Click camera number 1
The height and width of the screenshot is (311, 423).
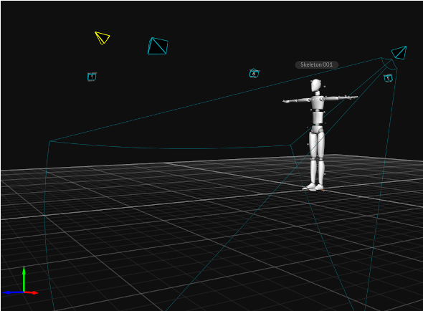pyautogui.click(x=92, y=77)
